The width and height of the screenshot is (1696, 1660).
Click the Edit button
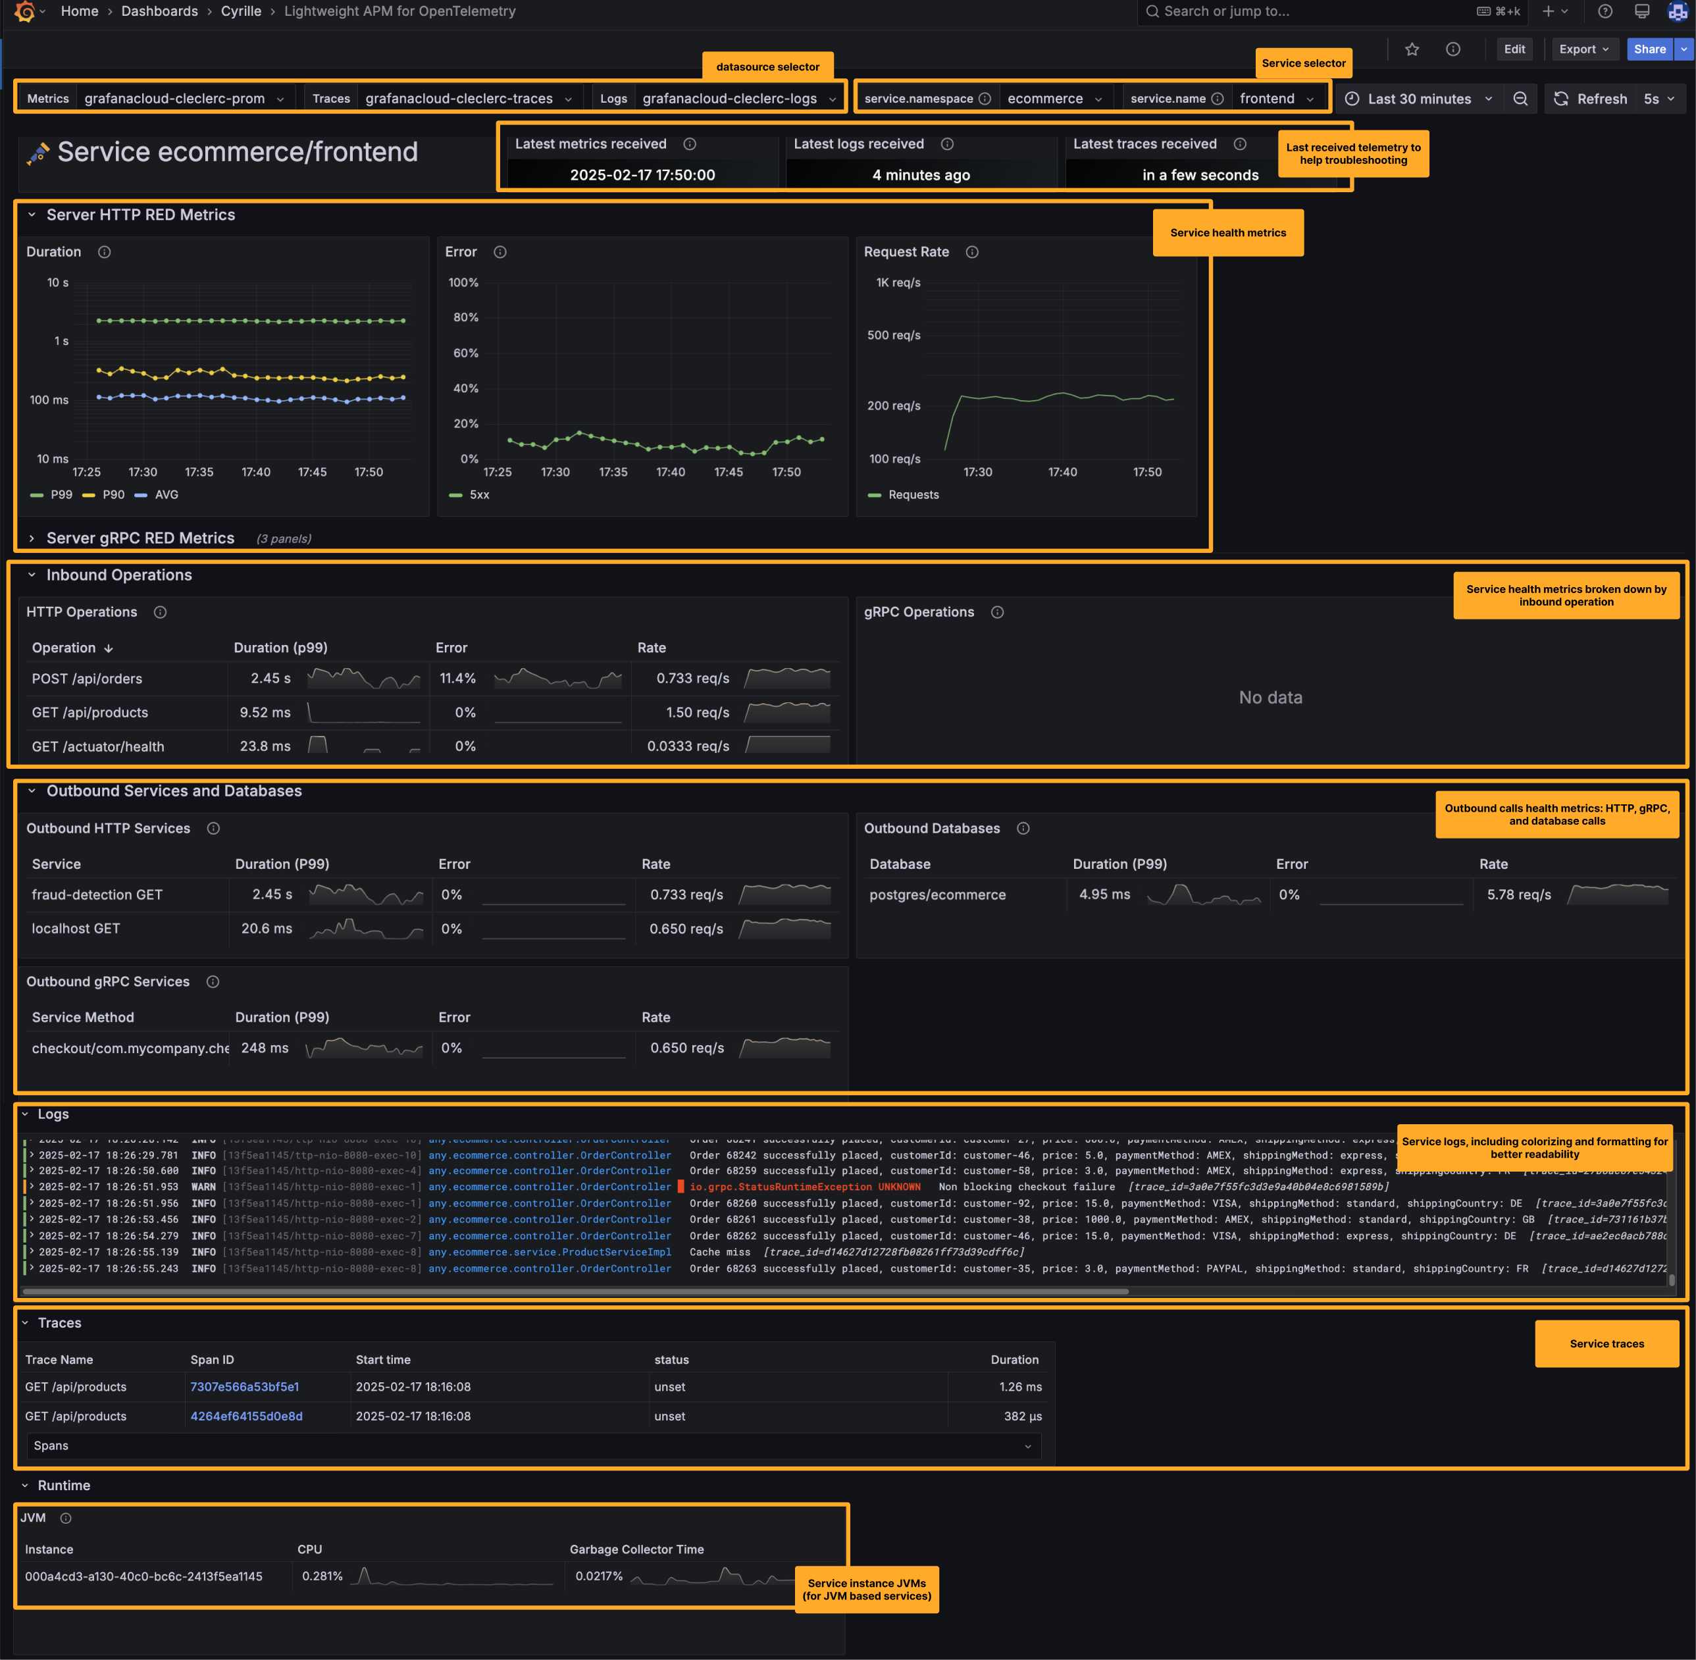(1514, 50)
